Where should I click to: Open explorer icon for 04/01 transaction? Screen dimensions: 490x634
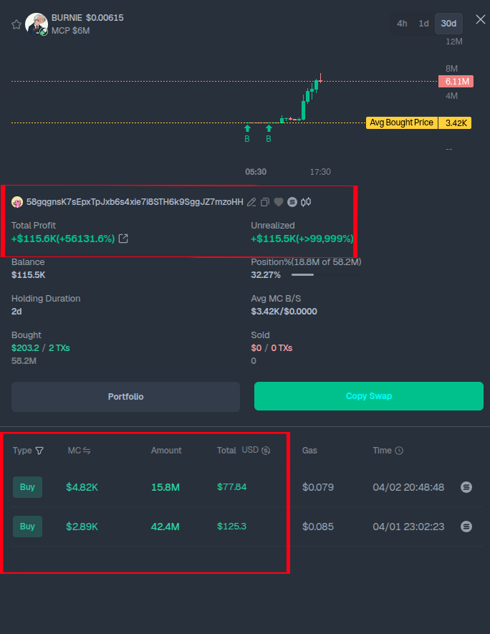466,527
